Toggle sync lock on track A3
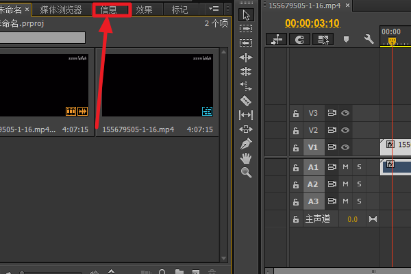Image resolution: width=411 pixels, height=274 pixels. (x=332, y=201)
